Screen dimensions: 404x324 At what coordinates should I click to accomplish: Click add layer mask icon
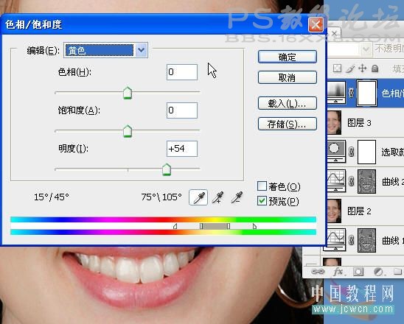tap(358, 272)
